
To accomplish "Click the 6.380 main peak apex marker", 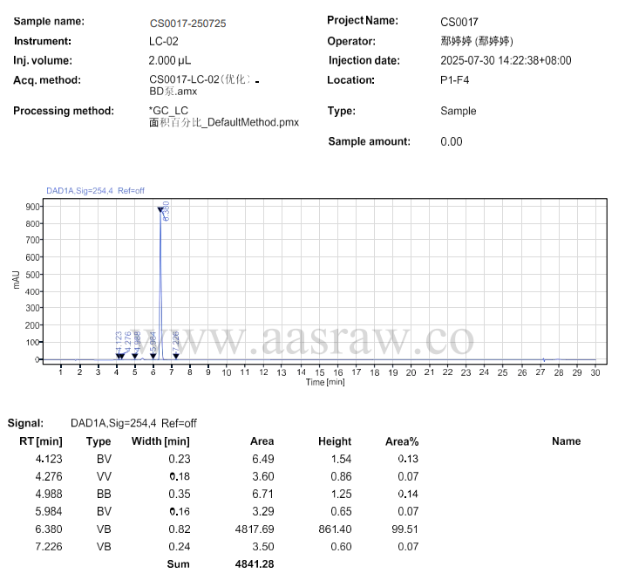I will (160, 209).
